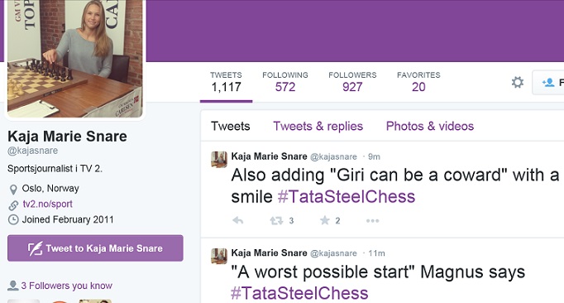Click the clock icon beside Joined February 2011
This screenshot has width=564, height=303.
pyautogui.click(x=13, y=219)
